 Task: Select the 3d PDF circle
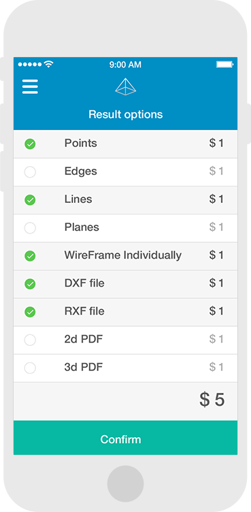pyautogui.click(x=30, y=368)
